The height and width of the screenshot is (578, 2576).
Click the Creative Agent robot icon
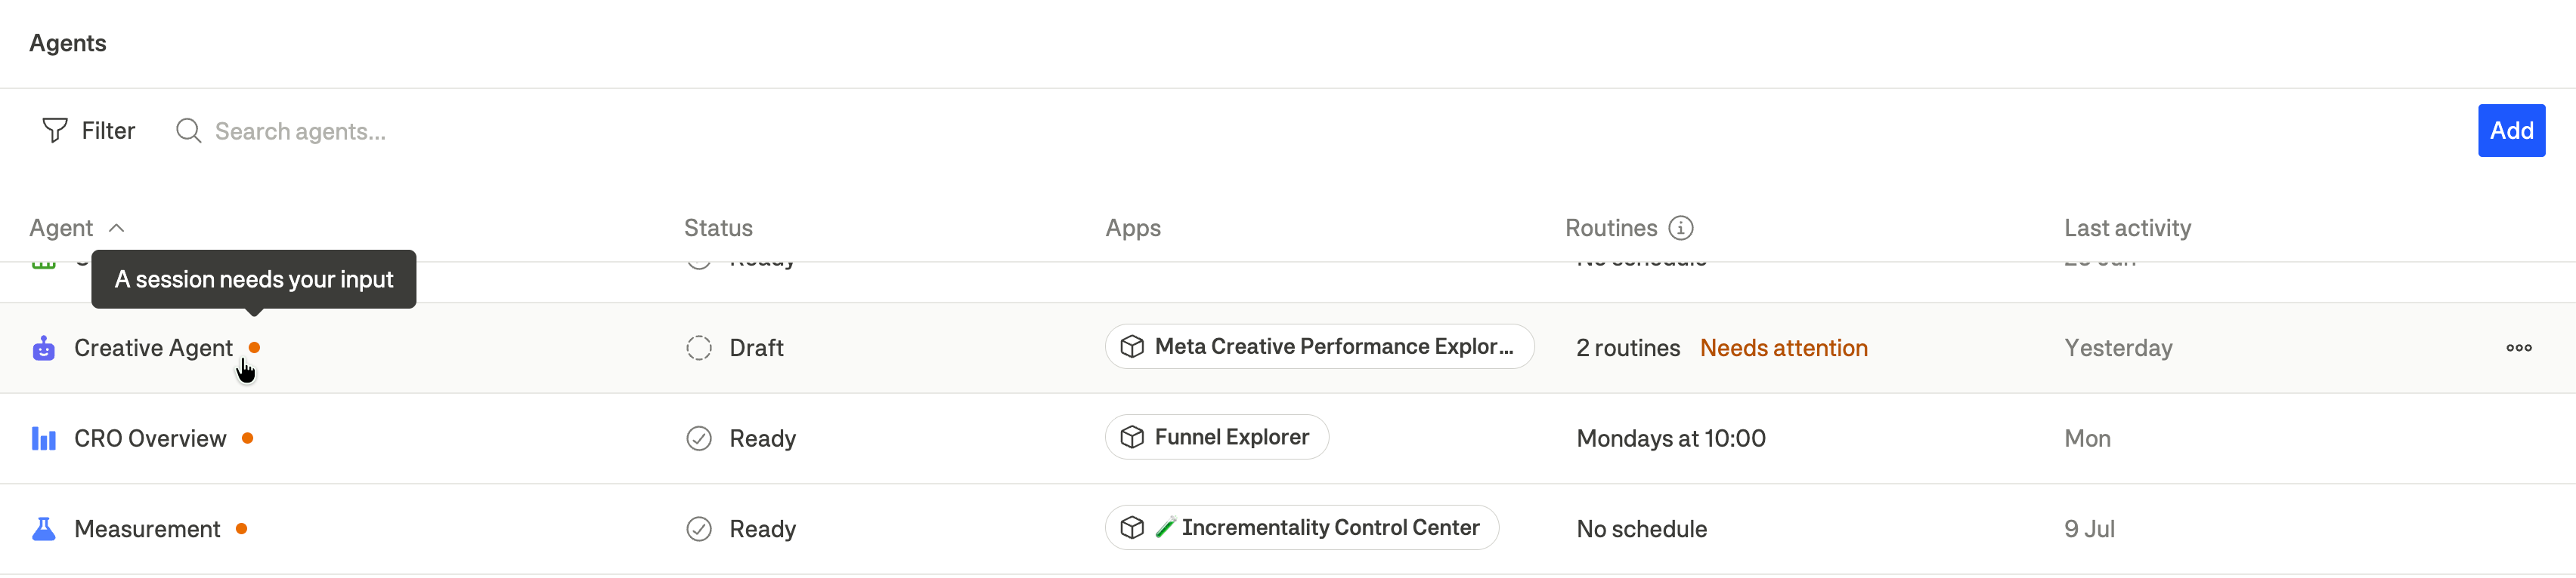(x=44, y=349)
